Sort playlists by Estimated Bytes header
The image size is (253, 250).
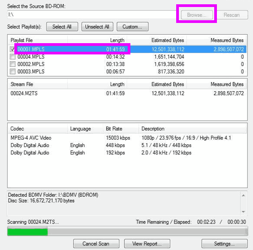click(x=167, y=40)
